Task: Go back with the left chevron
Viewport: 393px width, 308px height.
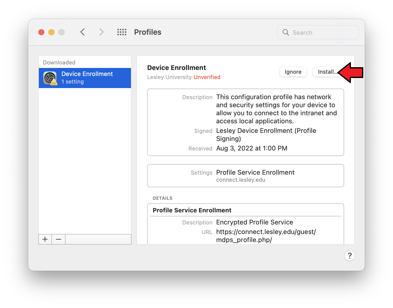Action: 82,32
